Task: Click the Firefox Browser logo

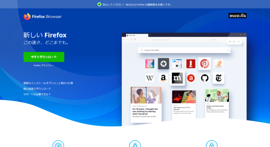Action: pyautogui.click(x=43, y=16)
